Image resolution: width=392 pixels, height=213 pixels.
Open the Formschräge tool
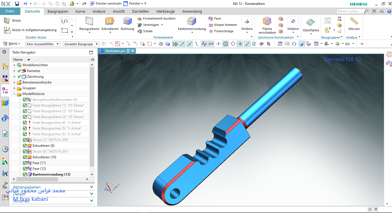pos(221,31)
